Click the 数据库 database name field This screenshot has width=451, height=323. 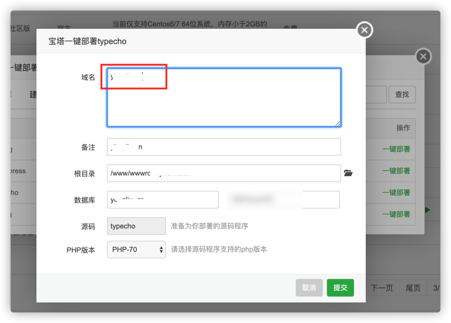pyautogui.click(x=163, y=200)
